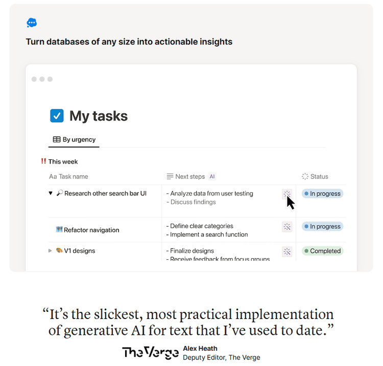Open the In progress status of Refactor navigation
The width and height of the screenshot is (383, 366).
tap(322, 227)
